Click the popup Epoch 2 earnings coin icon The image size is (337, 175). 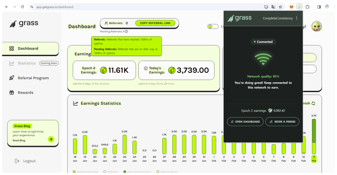270,110
